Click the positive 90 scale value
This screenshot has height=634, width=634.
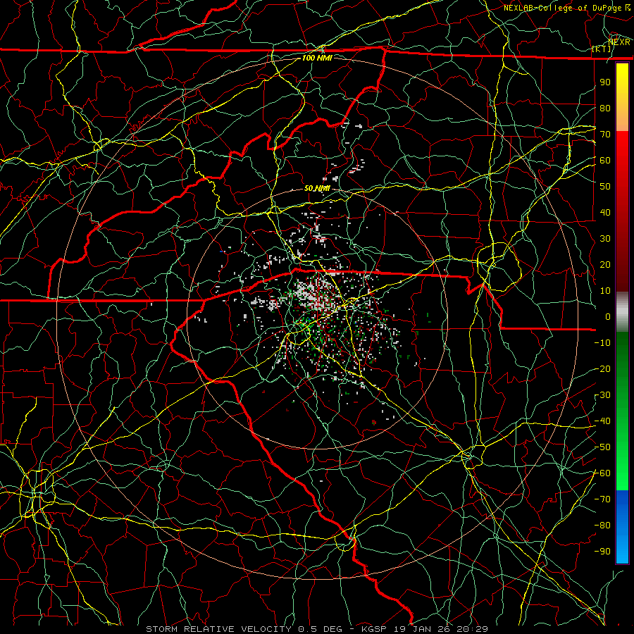click(x=605, y=82)
